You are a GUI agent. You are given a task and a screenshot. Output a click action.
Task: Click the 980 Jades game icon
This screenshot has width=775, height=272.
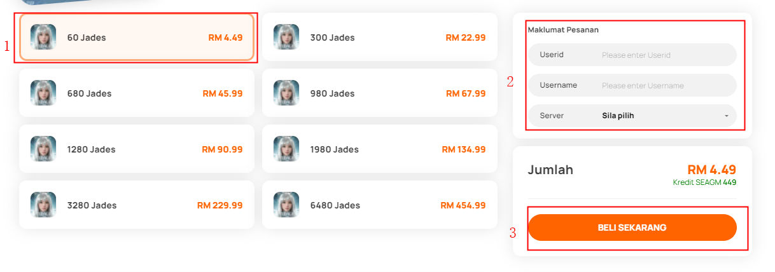point(286,93)
